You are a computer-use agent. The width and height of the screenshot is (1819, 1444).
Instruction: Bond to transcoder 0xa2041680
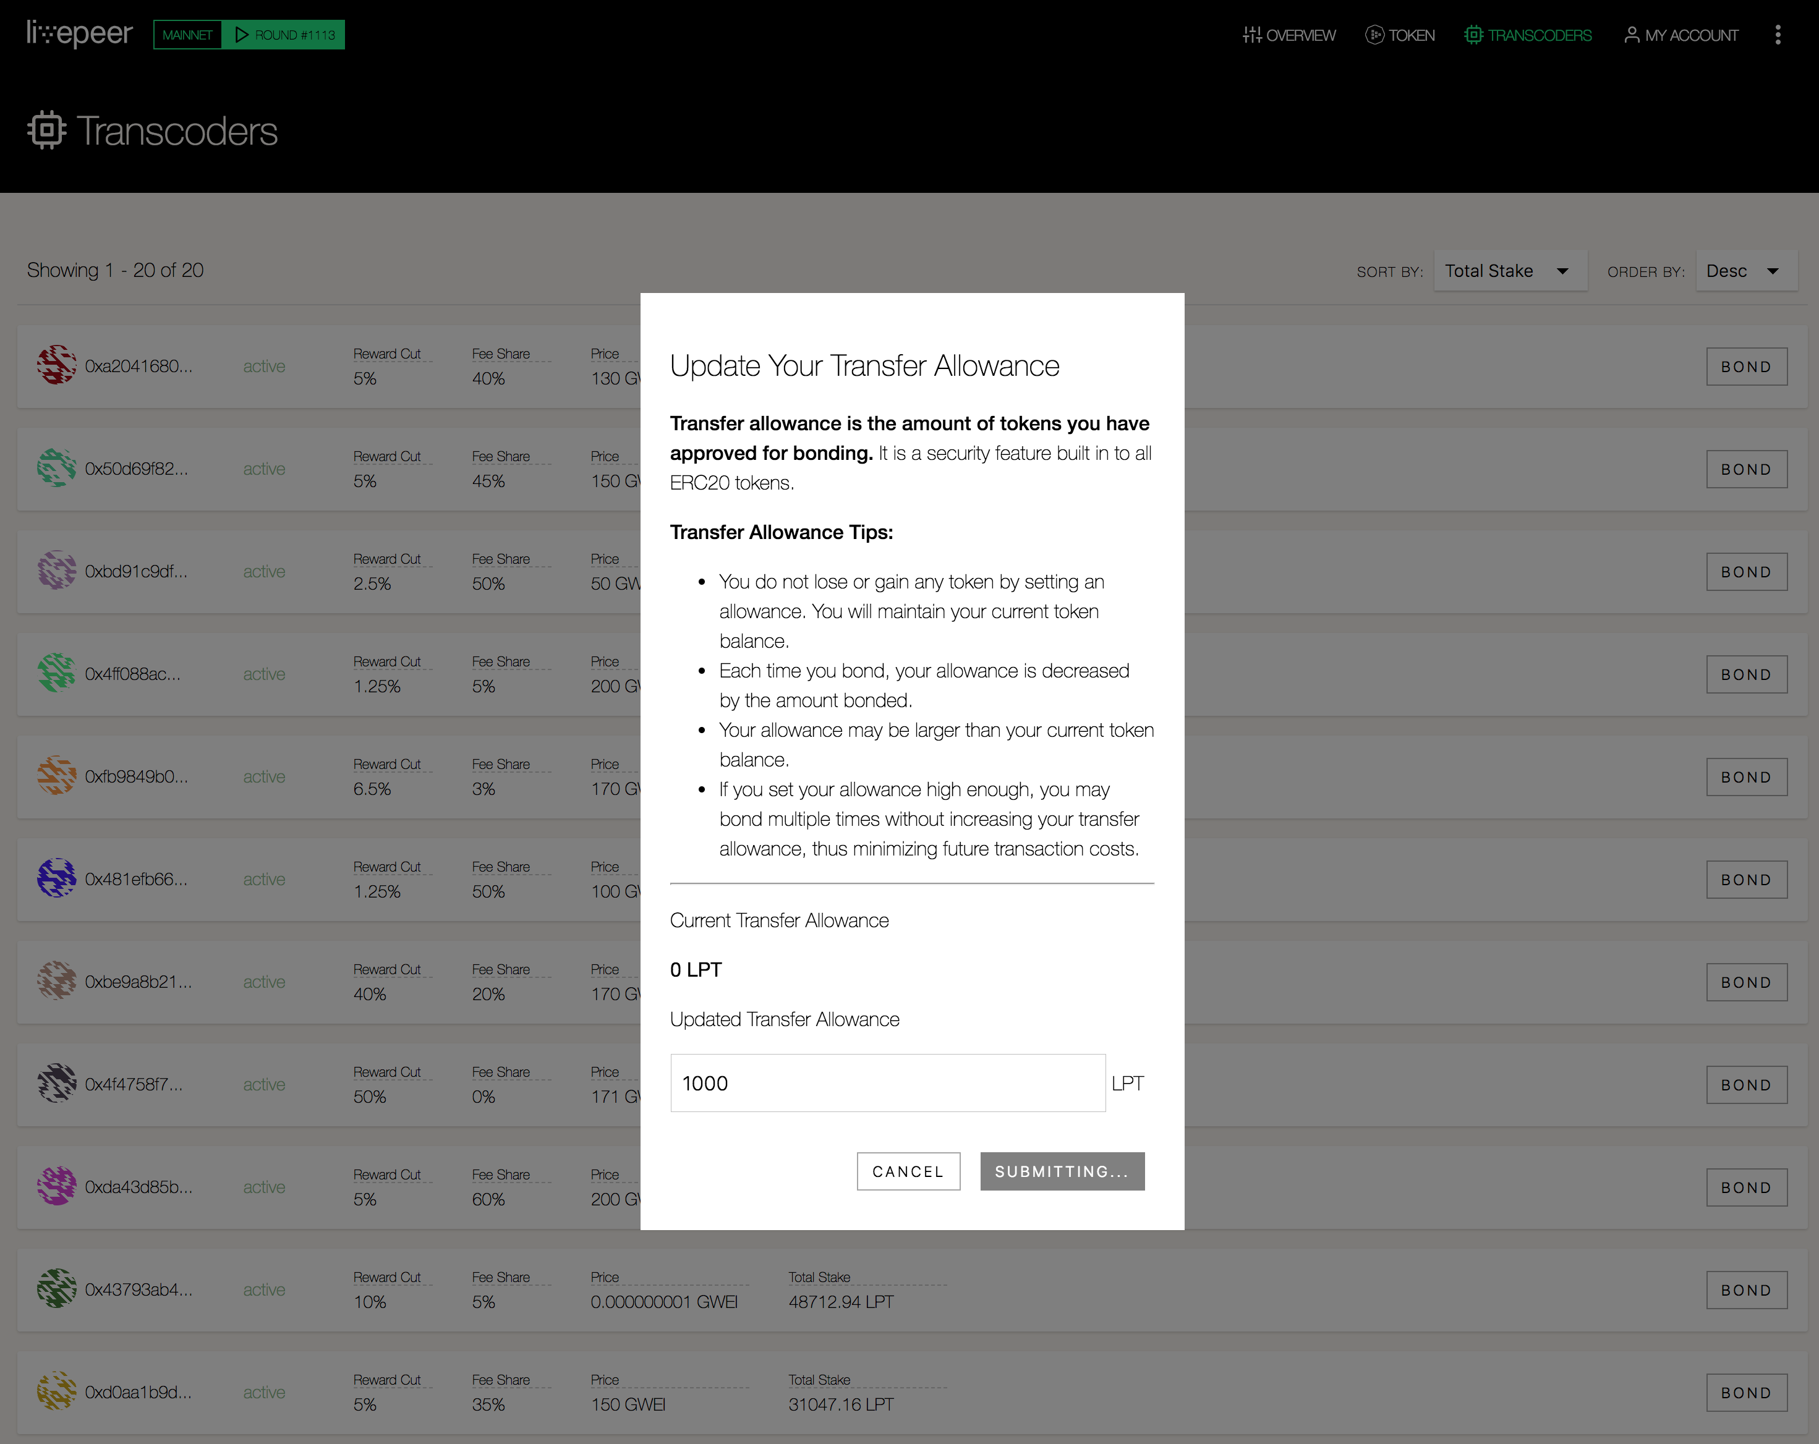click(x=1745, y=366)
